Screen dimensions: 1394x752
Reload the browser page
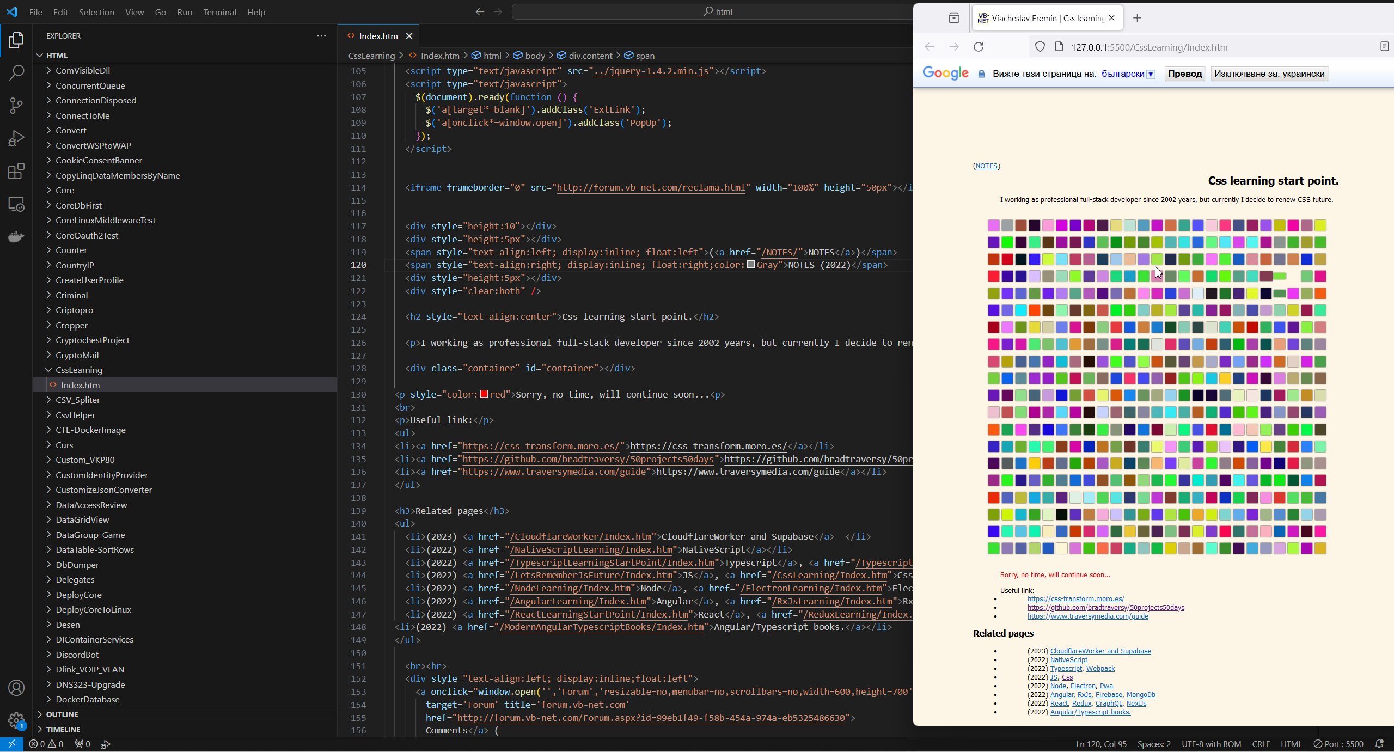coord(979,47)
